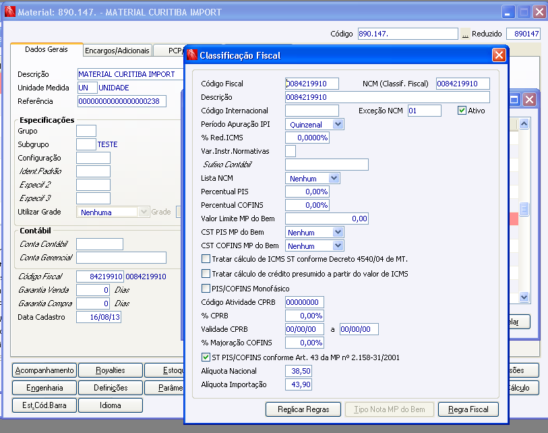Click the background list scroll-up arrow
This screenshot has width=548, height=433.
(524, 125)
